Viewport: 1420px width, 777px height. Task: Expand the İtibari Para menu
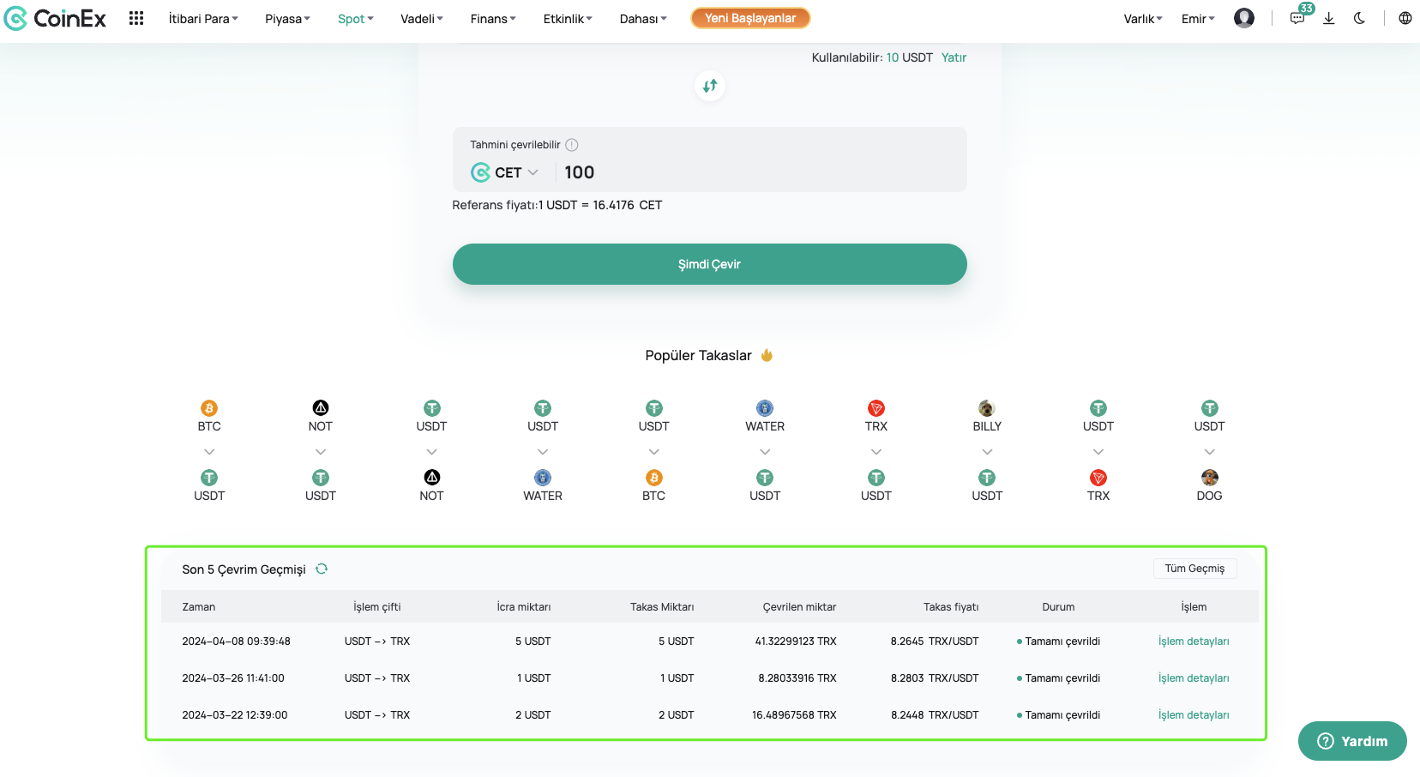(203, 19)
